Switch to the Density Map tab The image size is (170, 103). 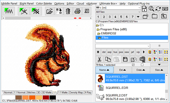(x=76, y=93)
